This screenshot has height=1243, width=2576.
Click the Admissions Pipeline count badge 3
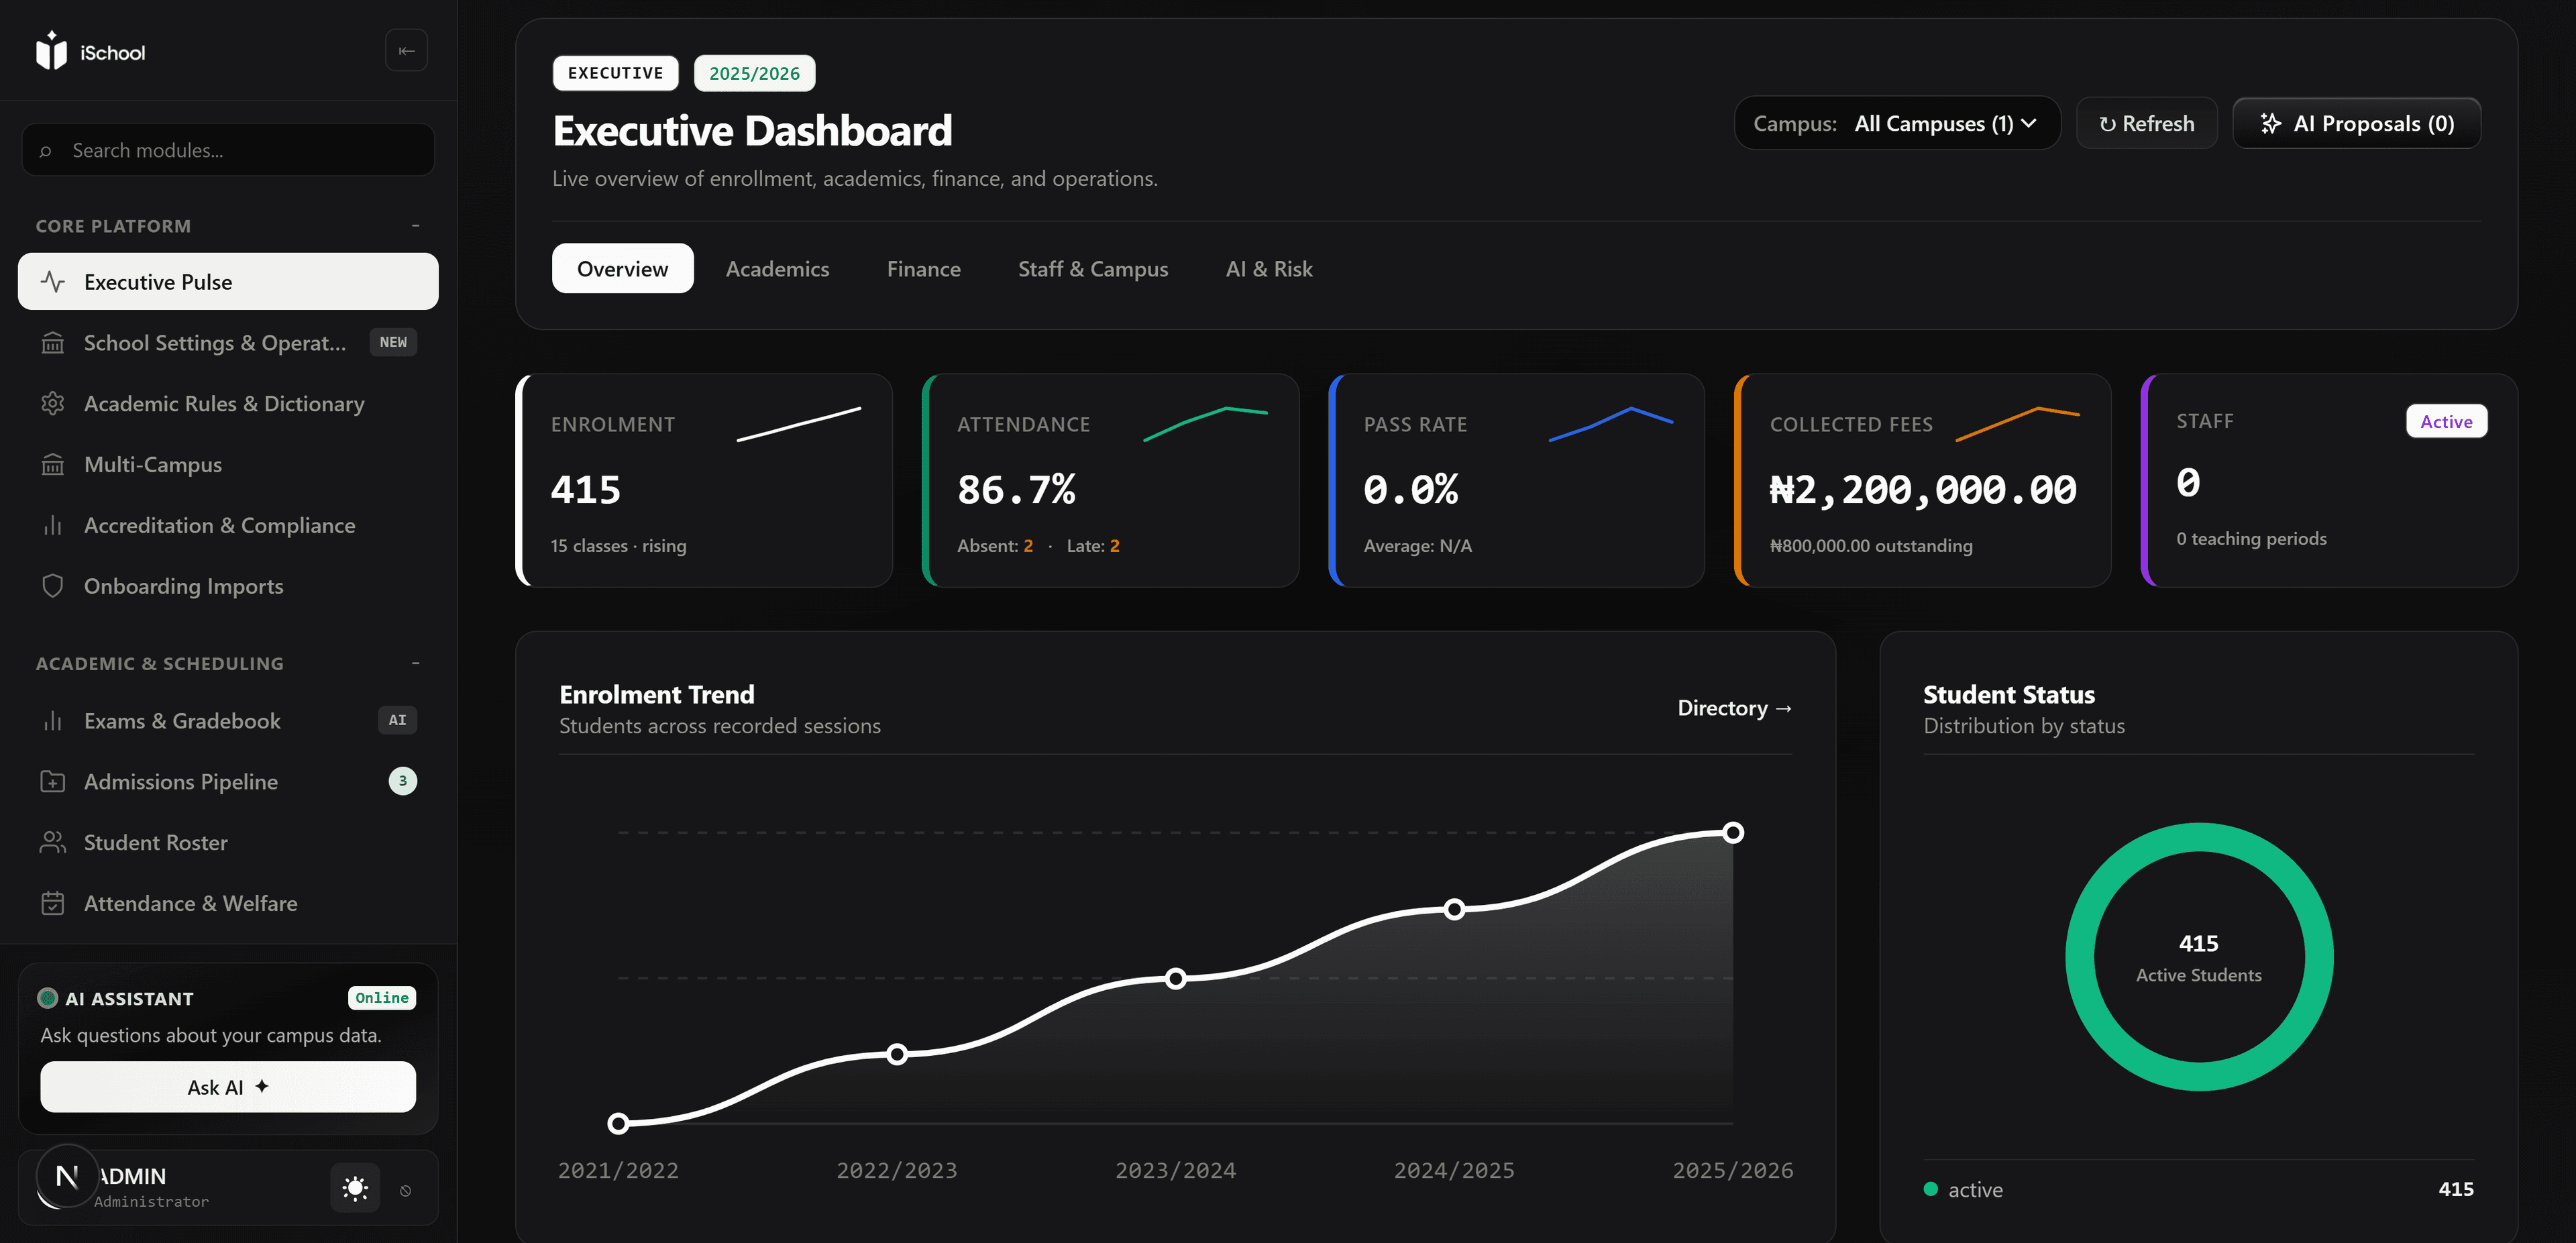(403, 781)
